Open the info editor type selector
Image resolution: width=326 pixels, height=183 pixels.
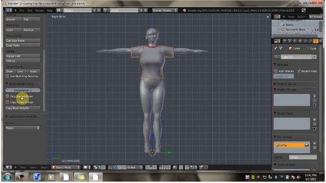[x=9, y=10]
